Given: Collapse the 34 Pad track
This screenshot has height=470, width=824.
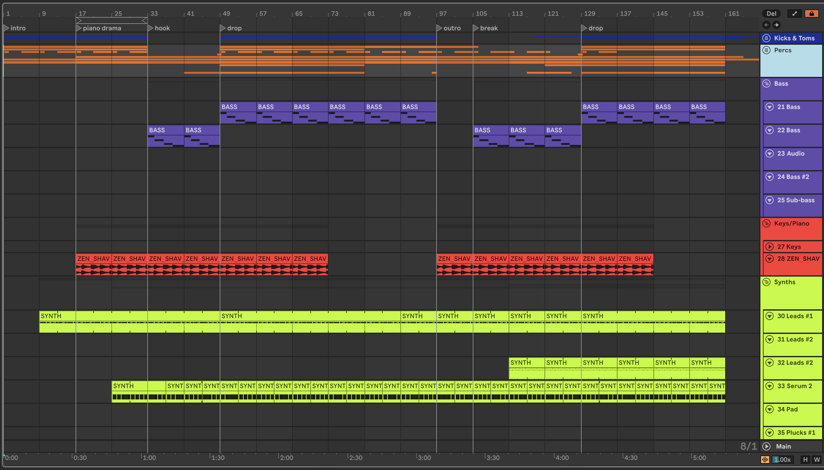Looking at the screenshot, I should 770,409.
